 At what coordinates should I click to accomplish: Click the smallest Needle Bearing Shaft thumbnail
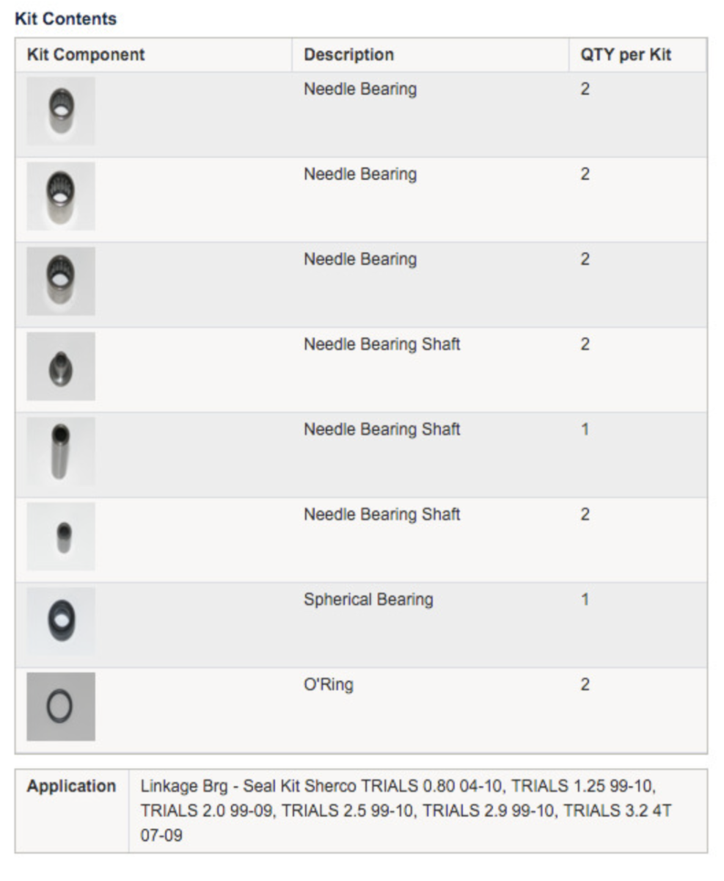click(61, 537)
